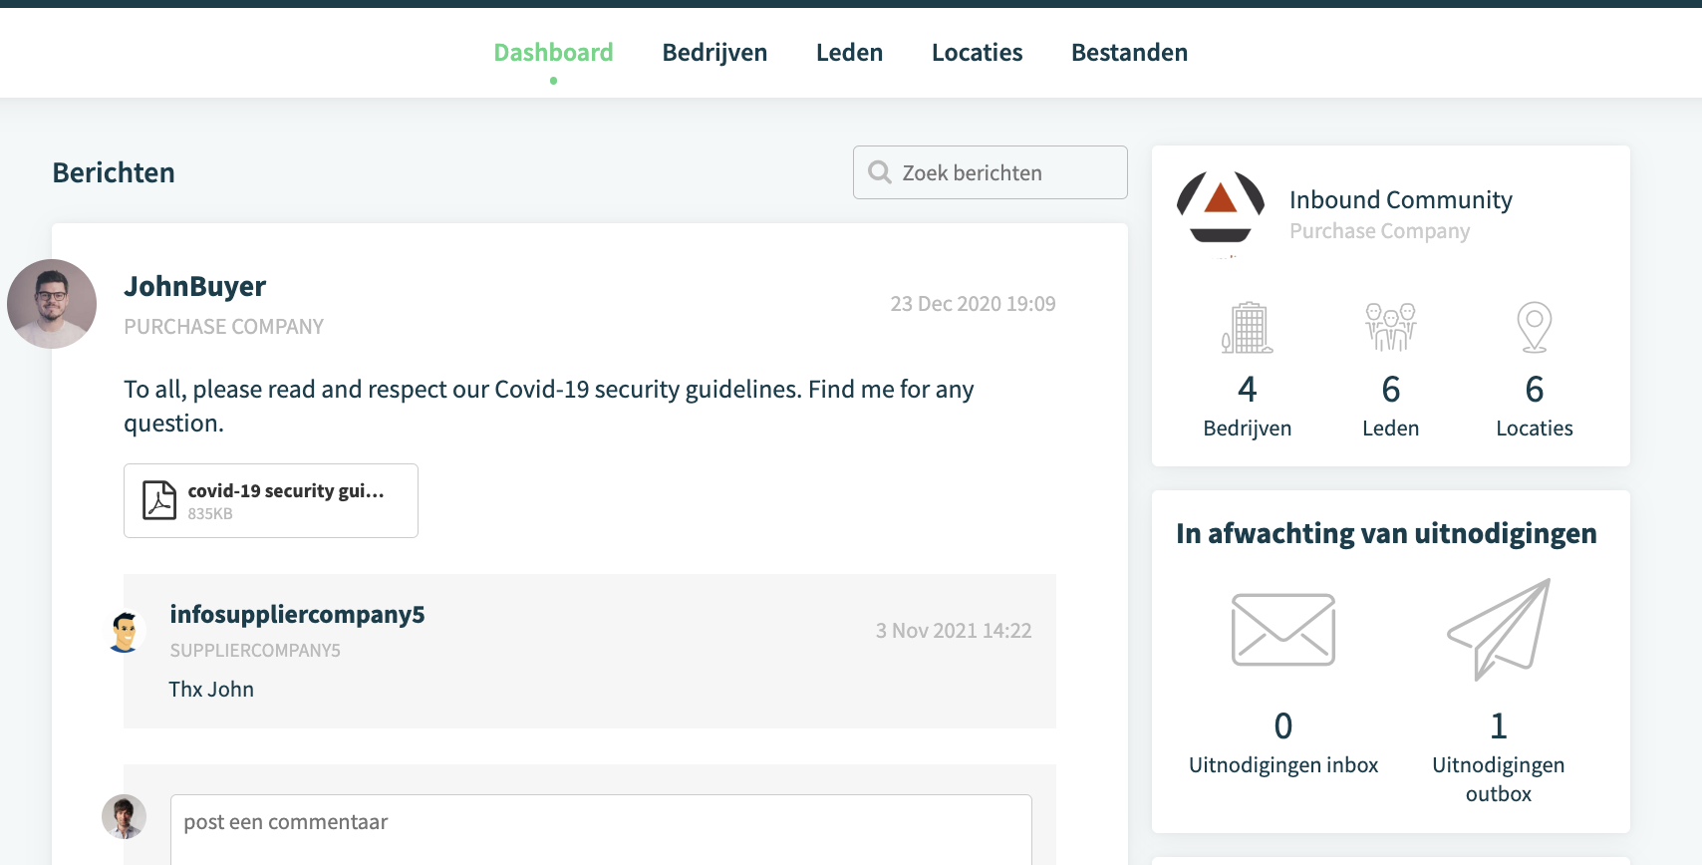Screen dimensions: 1702x865
Task: Click the Uitnodigingen inbox envelope icon
Action: click(1283, 630)
